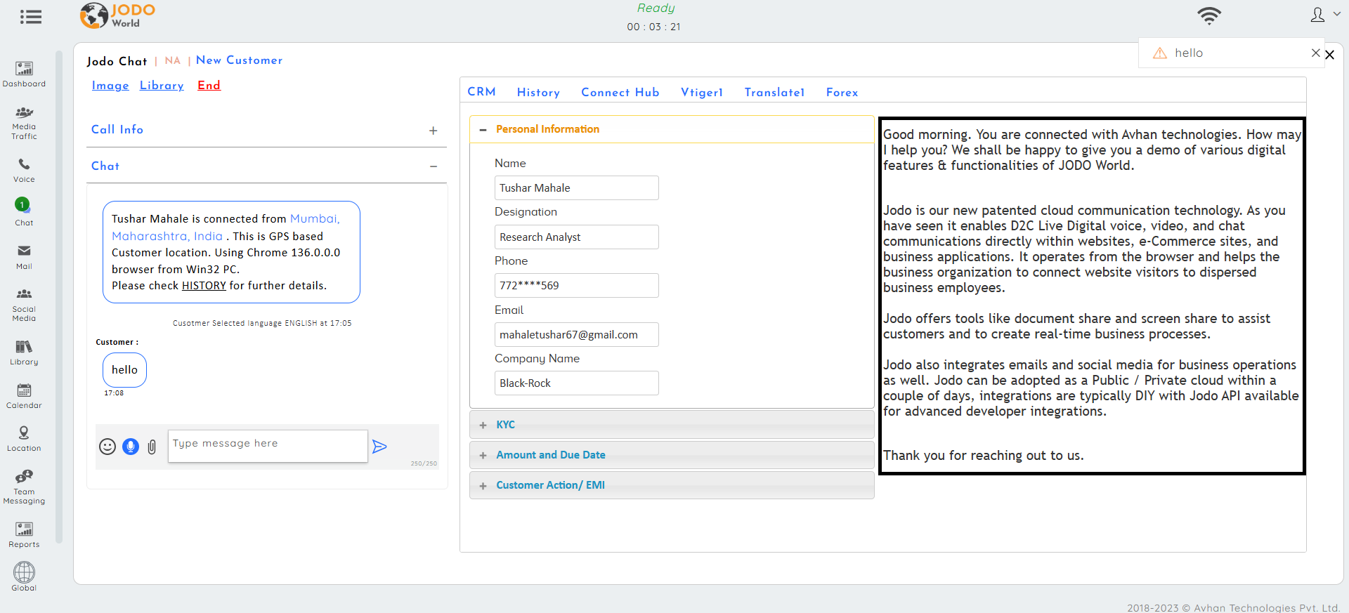
Task: Click the Phone field 772****569
Action: click(x=576, y=286)
